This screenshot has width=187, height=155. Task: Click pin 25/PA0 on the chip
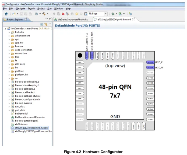[x=150, y=119]
